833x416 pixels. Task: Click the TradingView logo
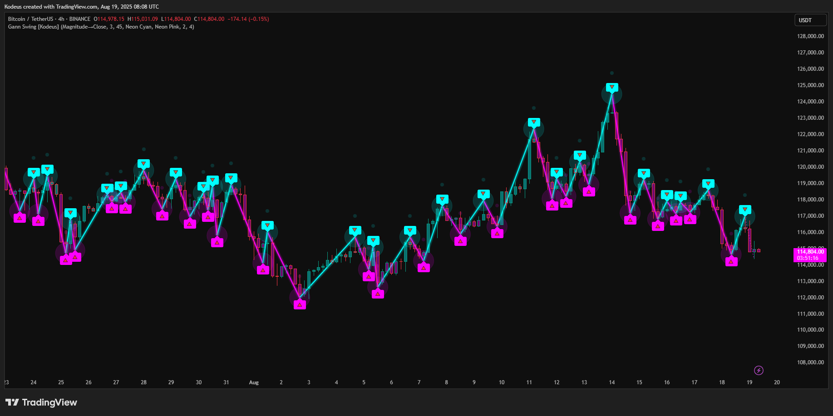pyautogui.click(x=41, y=402)
